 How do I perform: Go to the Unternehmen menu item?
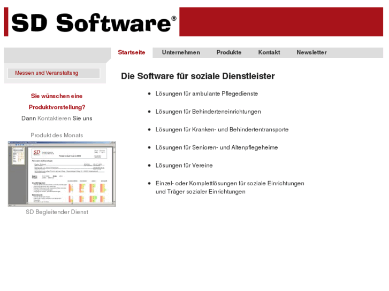pyautogui.click(x=181, y=52)
